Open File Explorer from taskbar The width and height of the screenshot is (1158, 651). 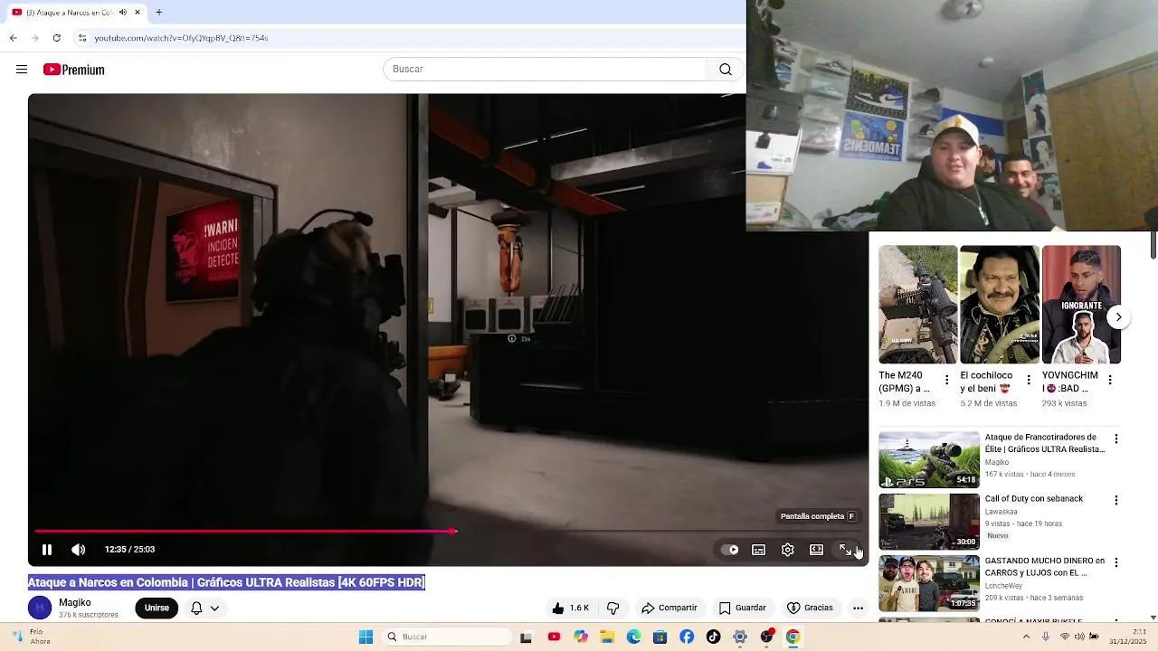coord(607,637)
